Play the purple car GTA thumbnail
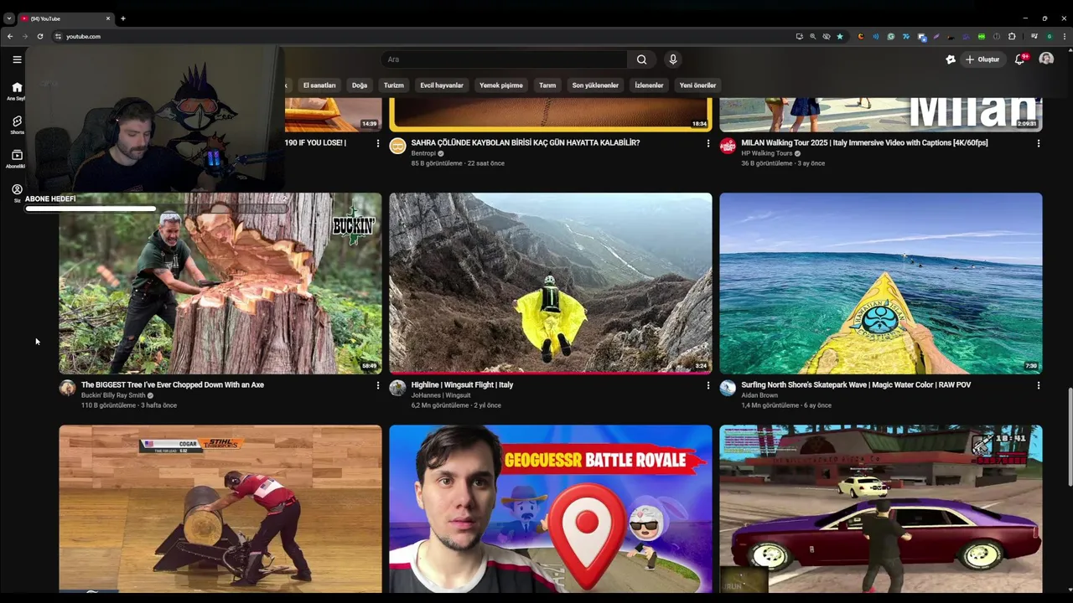The image size is (1073, 603). pos(881,509)
